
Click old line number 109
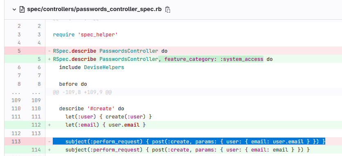(x=16, y=100)
